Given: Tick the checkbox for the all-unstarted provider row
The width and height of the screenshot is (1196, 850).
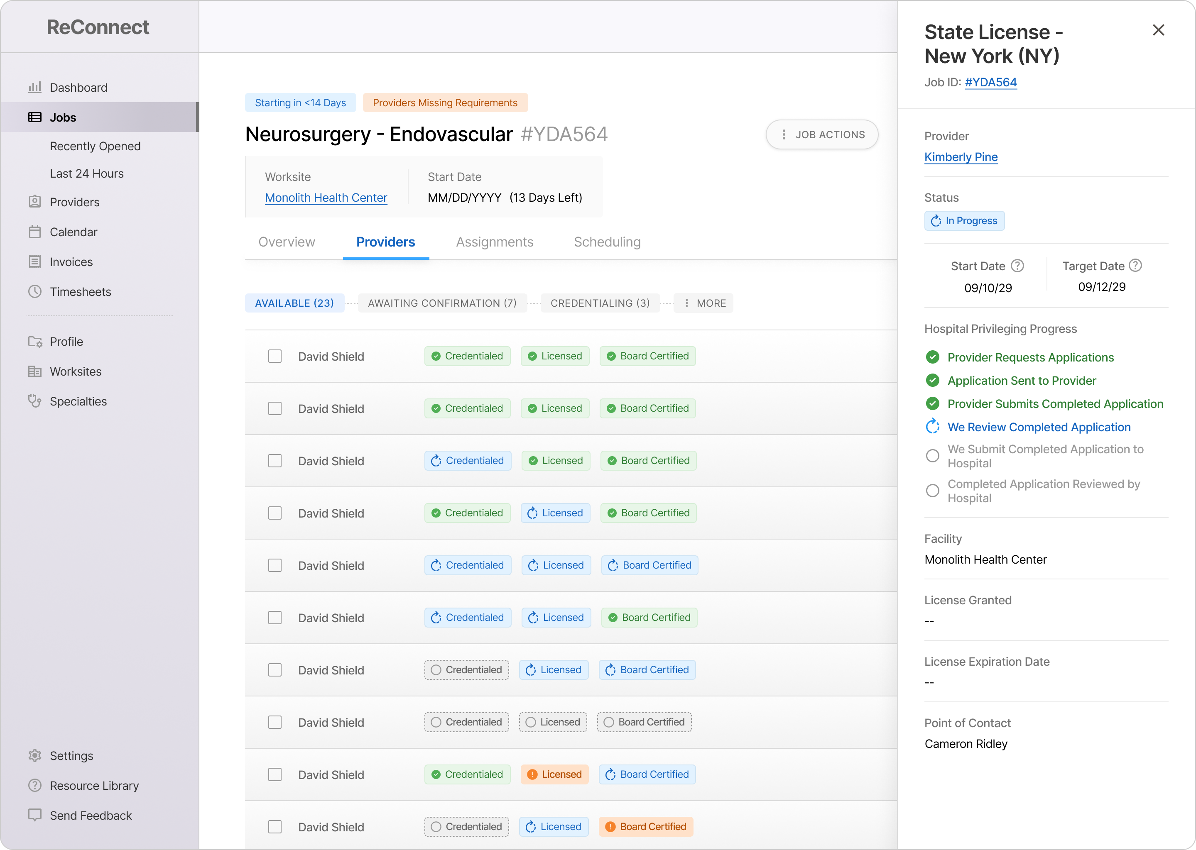Looking at the screenshot, I should coord(275,722).
